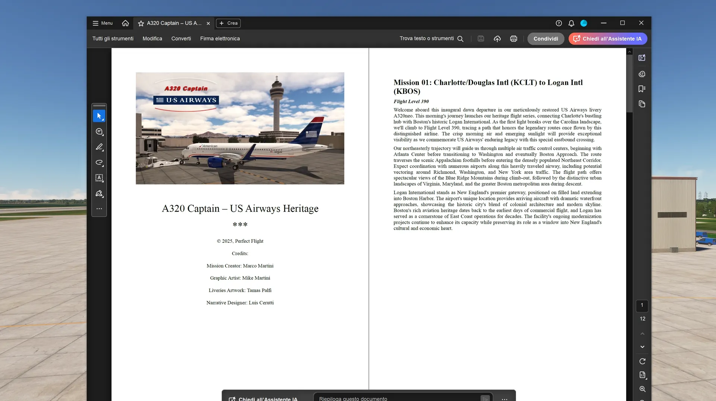Viewport: 716px width, 401px height.
Task: Select the add comment tool
Action: 99,132
